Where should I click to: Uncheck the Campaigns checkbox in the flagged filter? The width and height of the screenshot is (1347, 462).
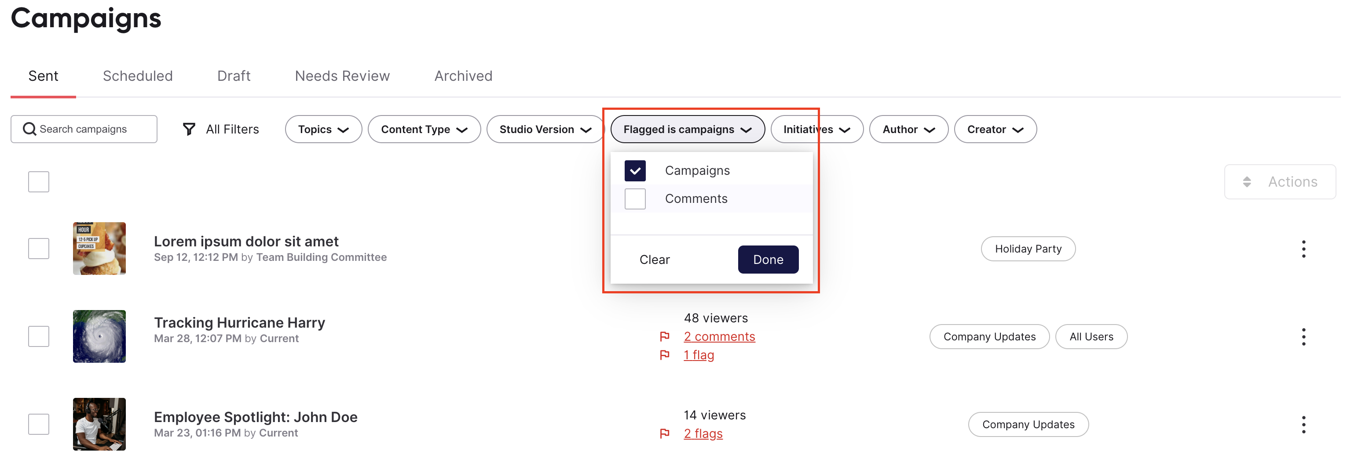635,171
